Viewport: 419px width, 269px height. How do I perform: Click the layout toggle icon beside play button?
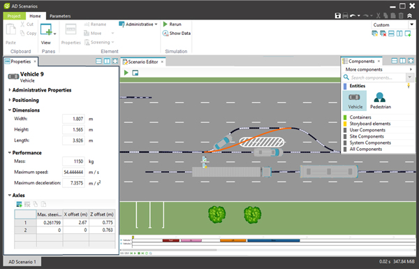click(x=135, y=73)
